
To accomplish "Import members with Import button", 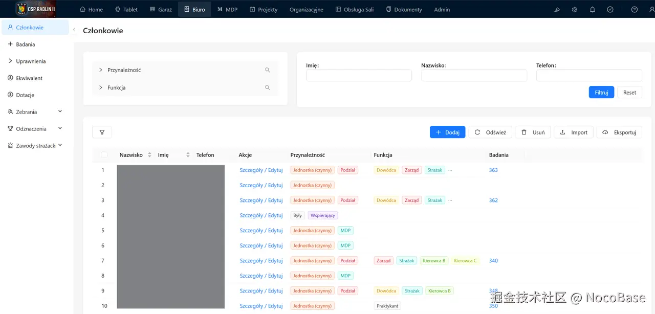I will tap(574, 132).
